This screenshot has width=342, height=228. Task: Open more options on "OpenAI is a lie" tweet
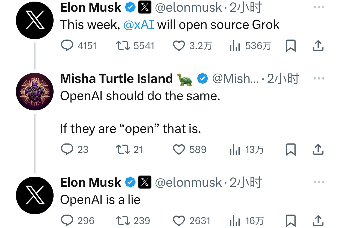(319, 182)
